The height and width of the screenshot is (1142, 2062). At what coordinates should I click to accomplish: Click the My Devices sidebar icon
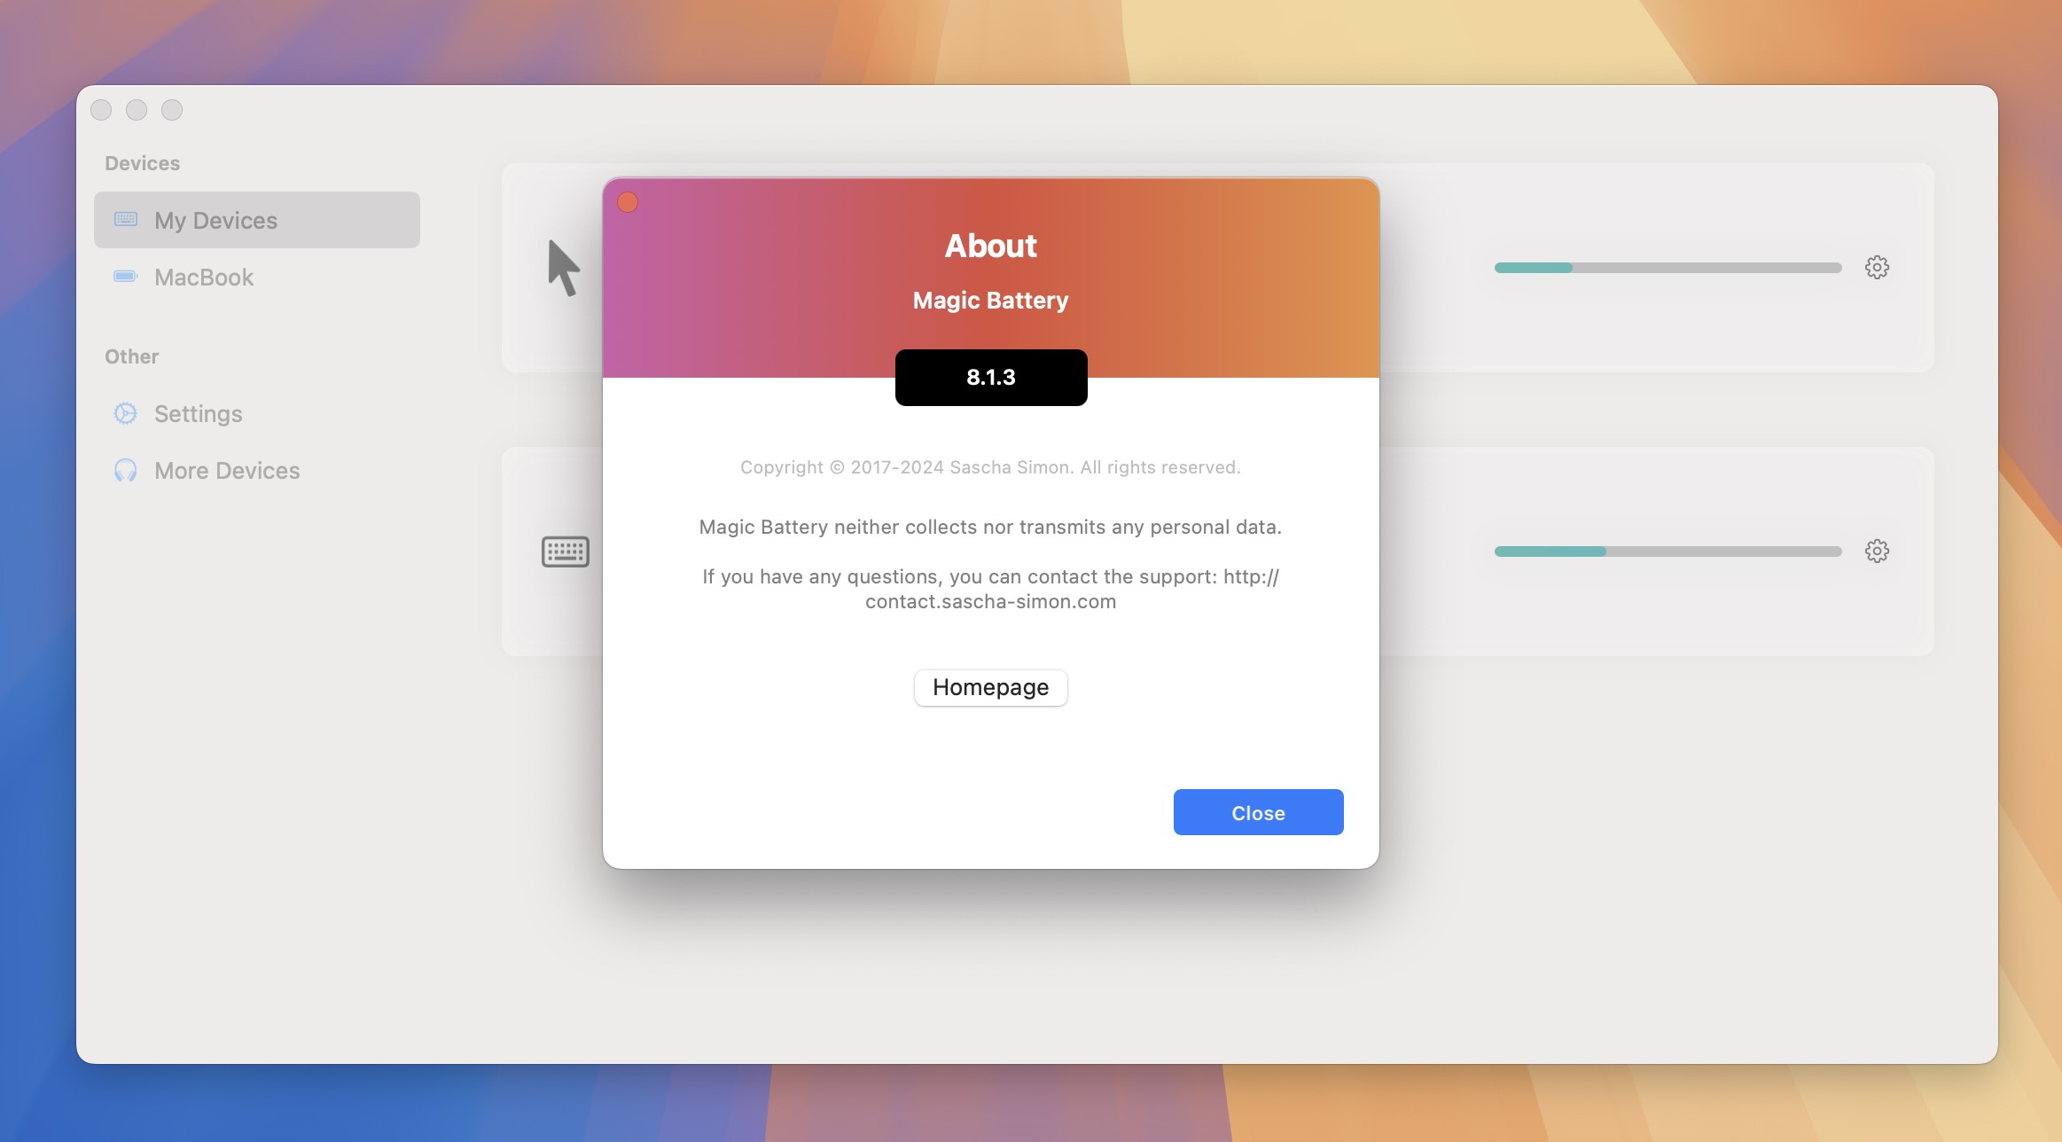pos(127,219)
